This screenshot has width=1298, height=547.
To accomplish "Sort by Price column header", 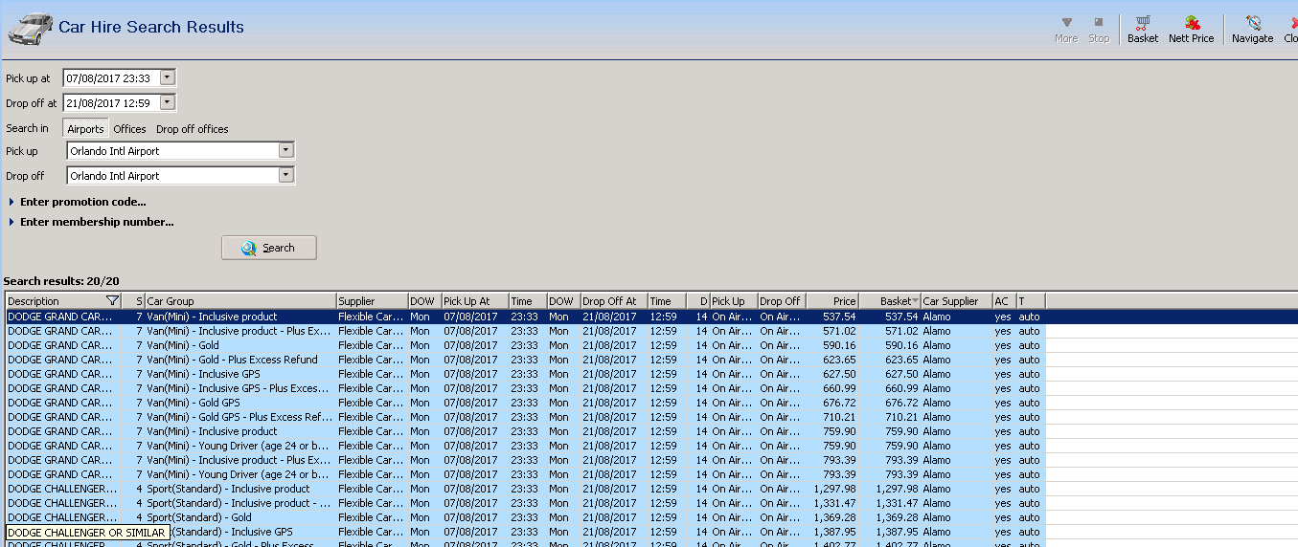I will tap(831, 301).
